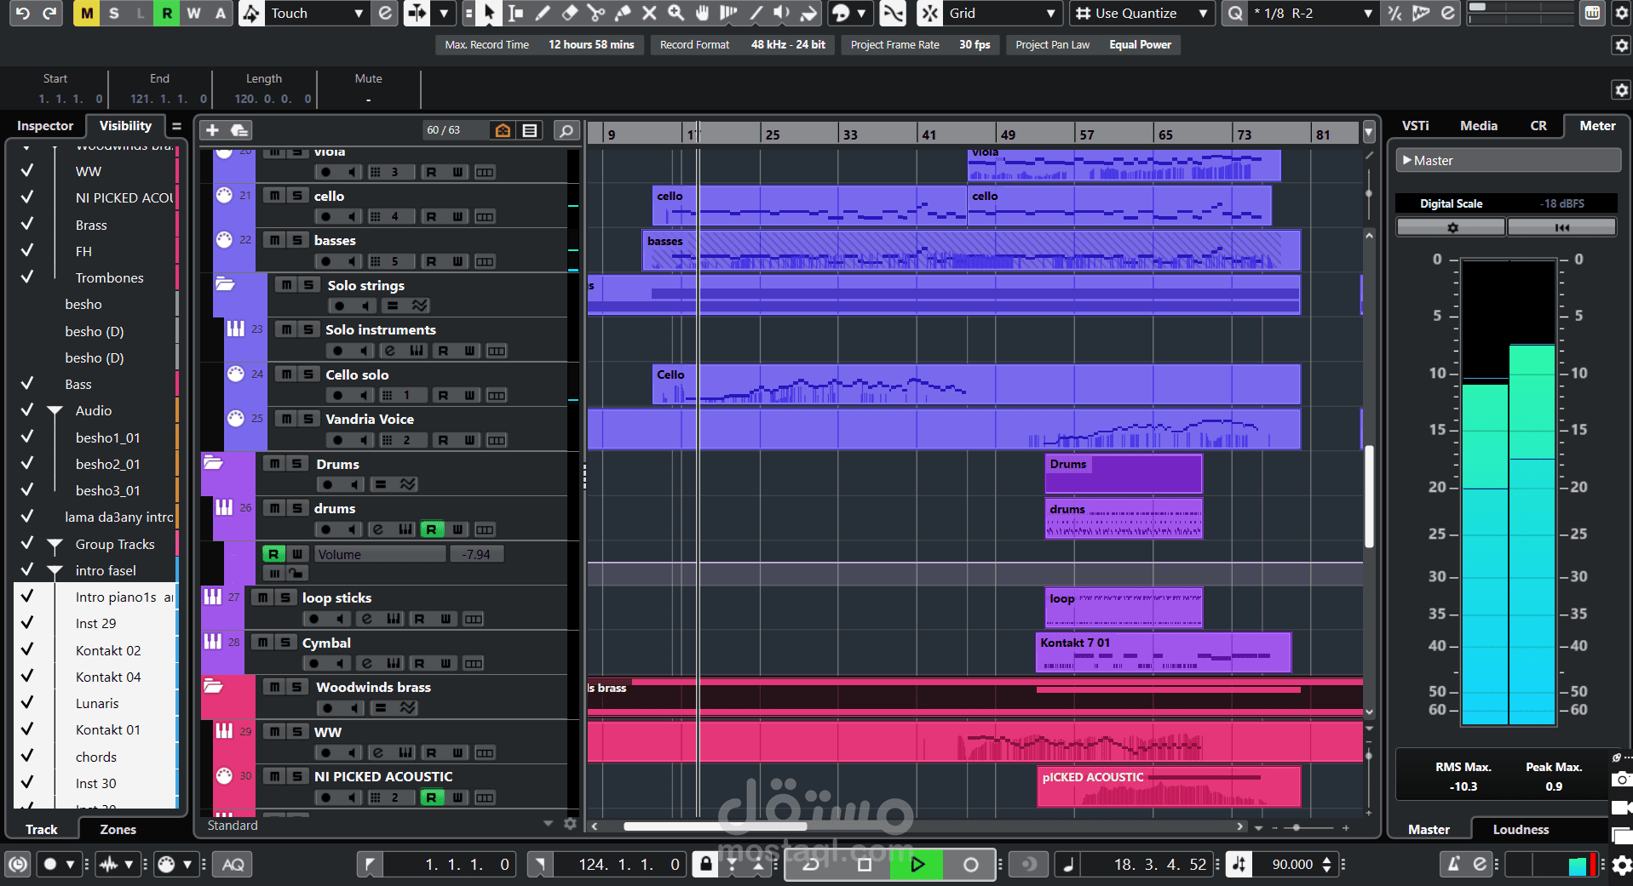Viewport: 1633px width, 886px height.
Task: Open the VSTi tab
Action: (x=1416, y=126)
